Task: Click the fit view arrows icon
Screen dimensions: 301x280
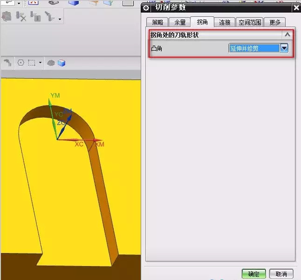Action: pos(34,2)
